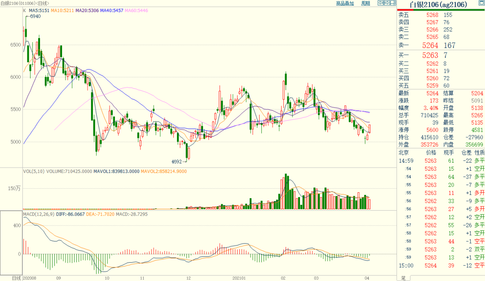
Task: Select the 卖五 ask row at 5268
Action: (441, 15)
